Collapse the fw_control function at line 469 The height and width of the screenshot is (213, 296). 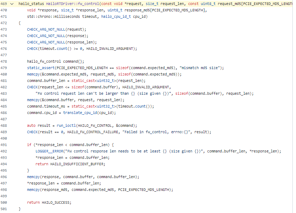coord(12,4)
